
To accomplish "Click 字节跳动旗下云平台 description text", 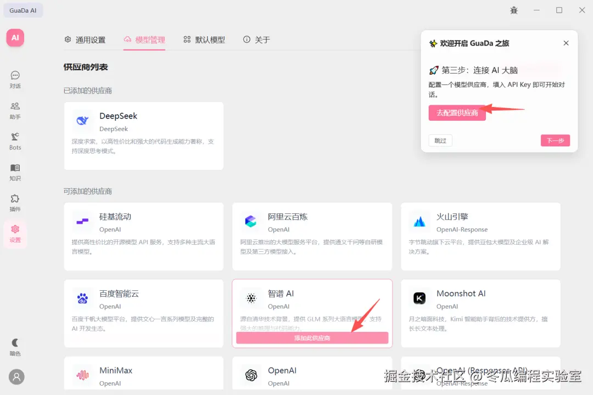I will point(479,246).
